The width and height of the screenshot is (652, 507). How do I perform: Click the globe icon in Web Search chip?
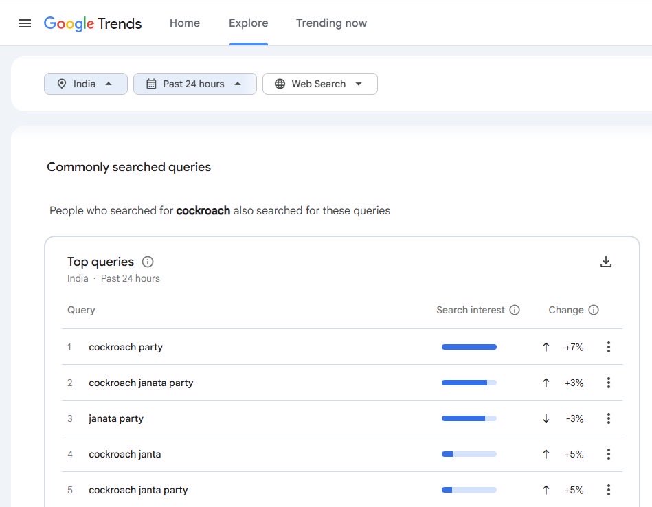click(x=280, y=84)
